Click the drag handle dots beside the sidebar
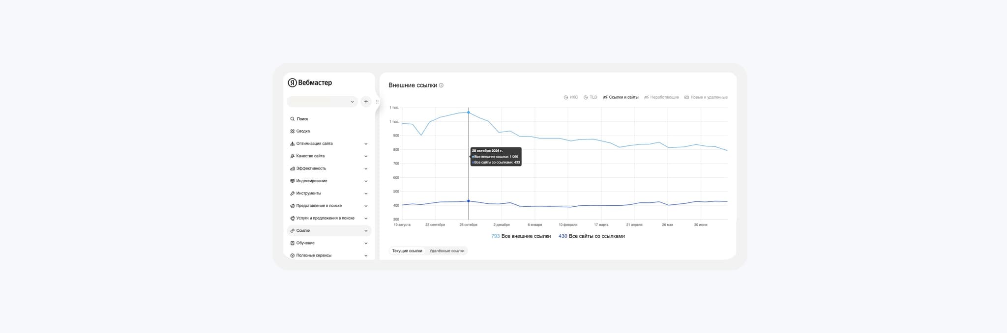This screenshot has height=333, width=1007. [x=377, y=102]
